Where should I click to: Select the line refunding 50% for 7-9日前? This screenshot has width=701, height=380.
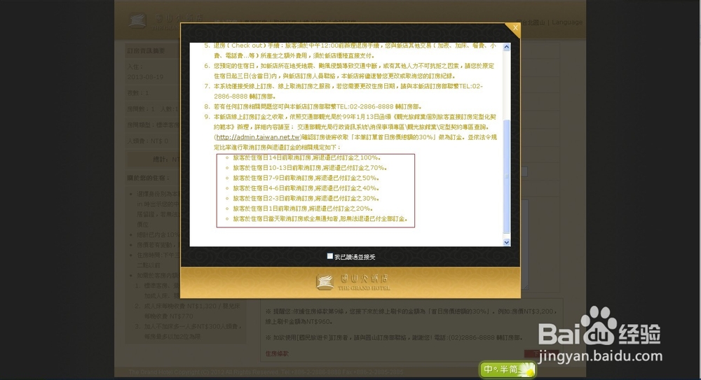(306, 178)
